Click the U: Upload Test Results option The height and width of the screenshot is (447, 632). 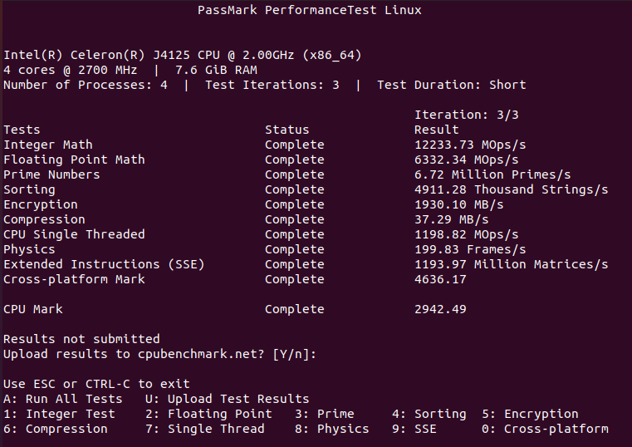pos(228,399)
